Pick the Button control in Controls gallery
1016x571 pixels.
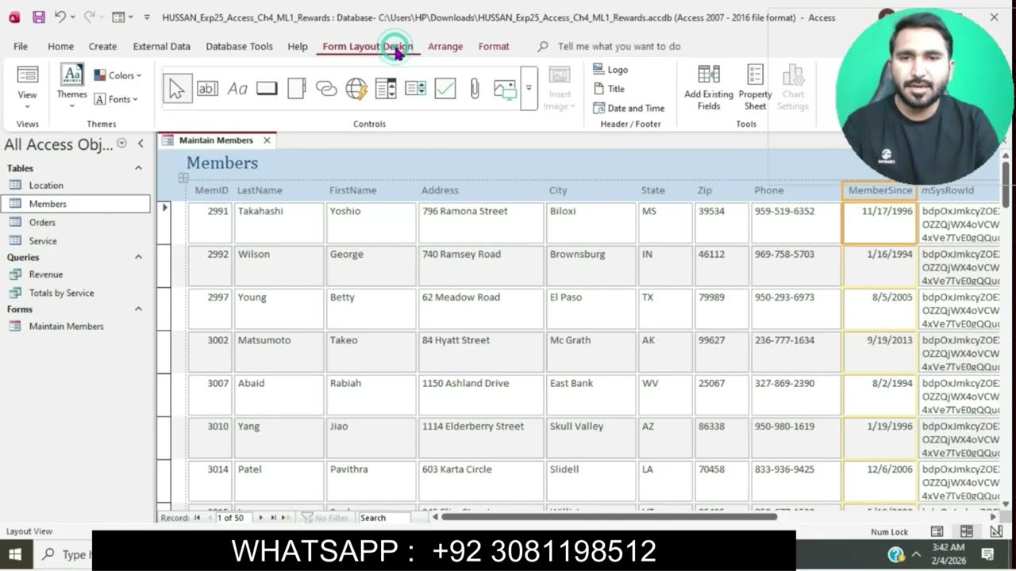pyautogui.click(x=267, y=89)
